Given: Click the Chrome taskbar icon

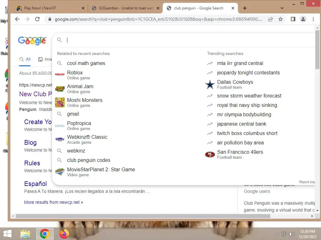Looking at the screenshot, I should [x=45, y=234].
